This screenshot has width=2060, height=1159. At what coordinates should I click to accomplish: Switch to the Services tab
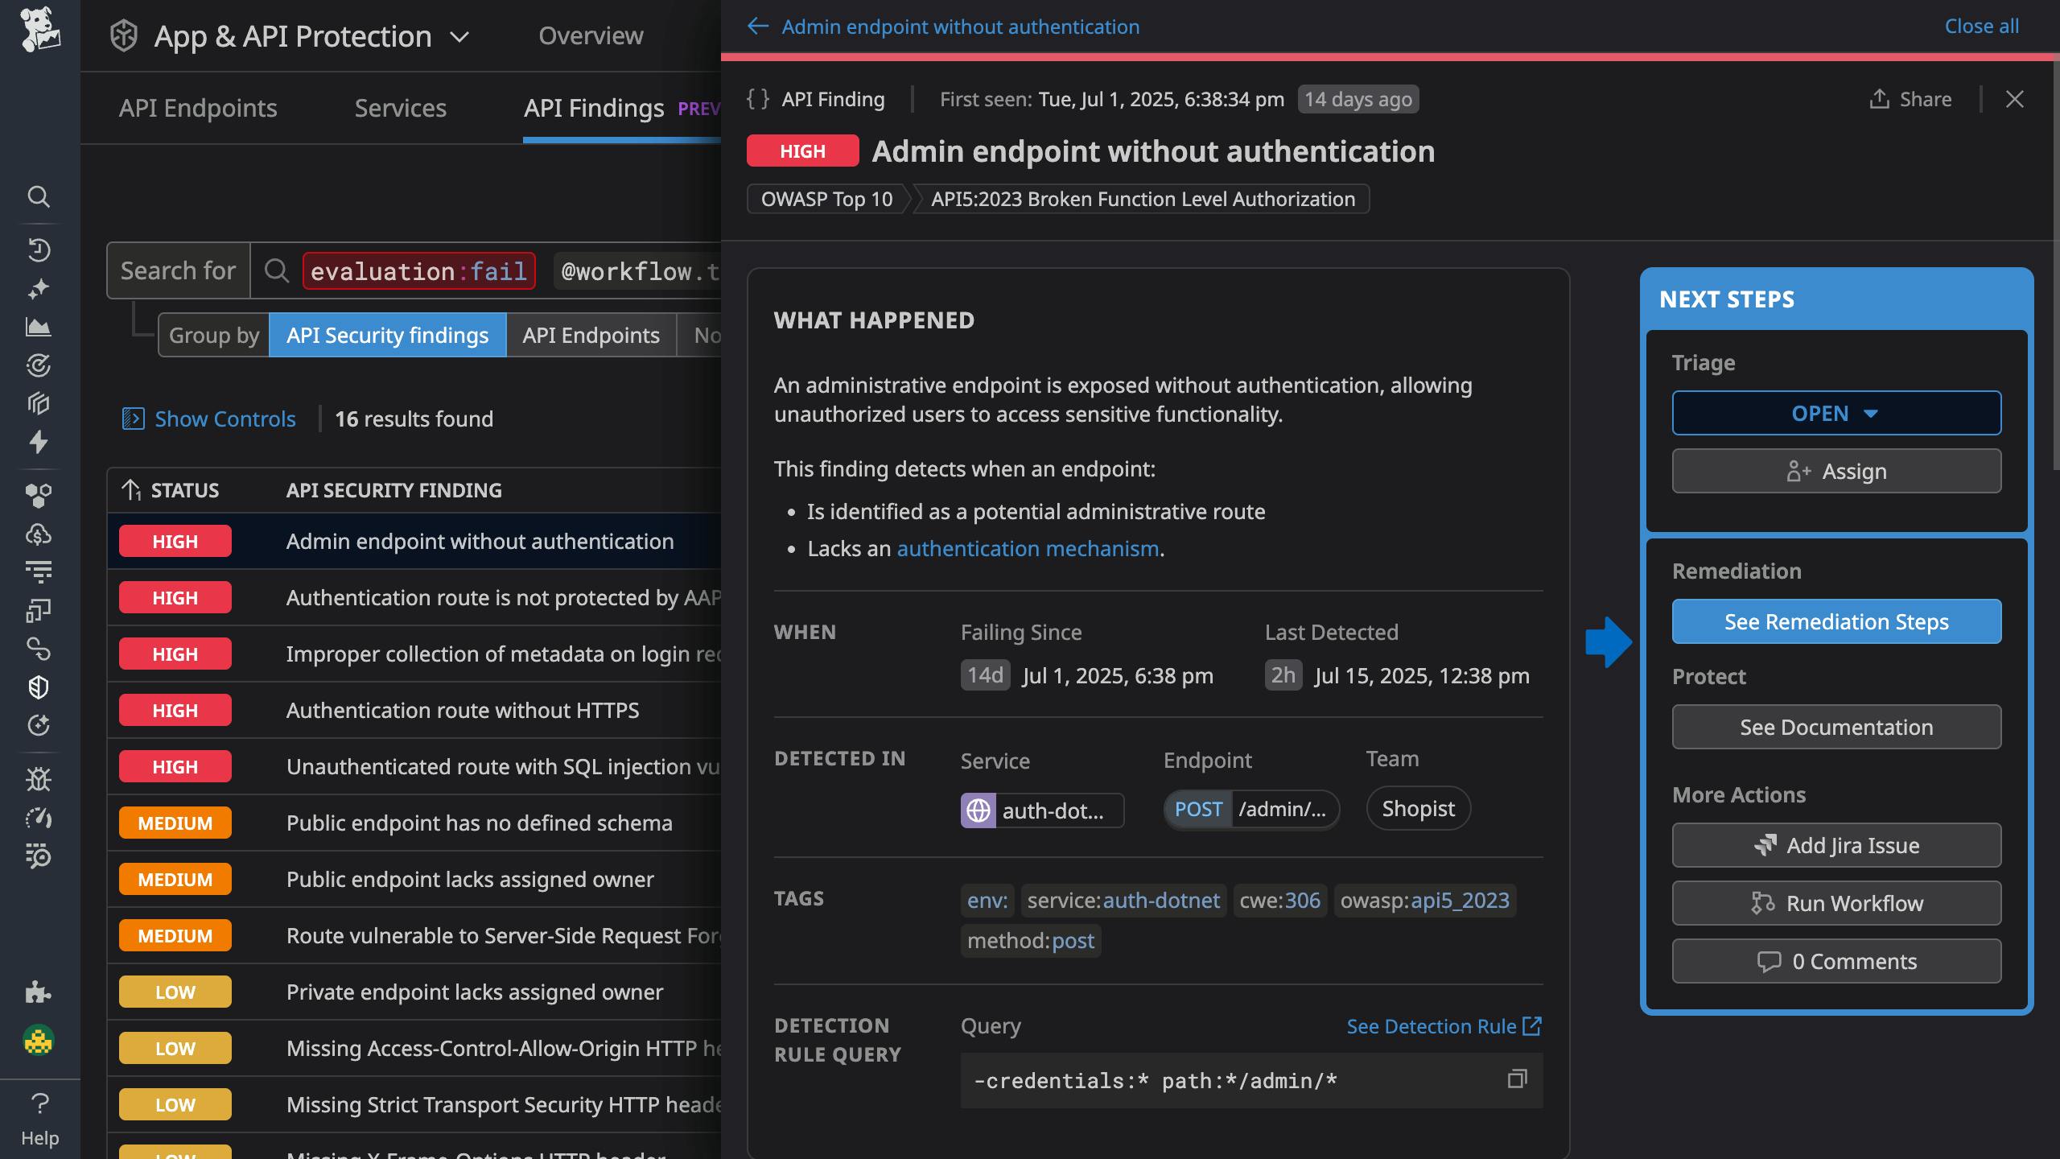coord(400,108)
